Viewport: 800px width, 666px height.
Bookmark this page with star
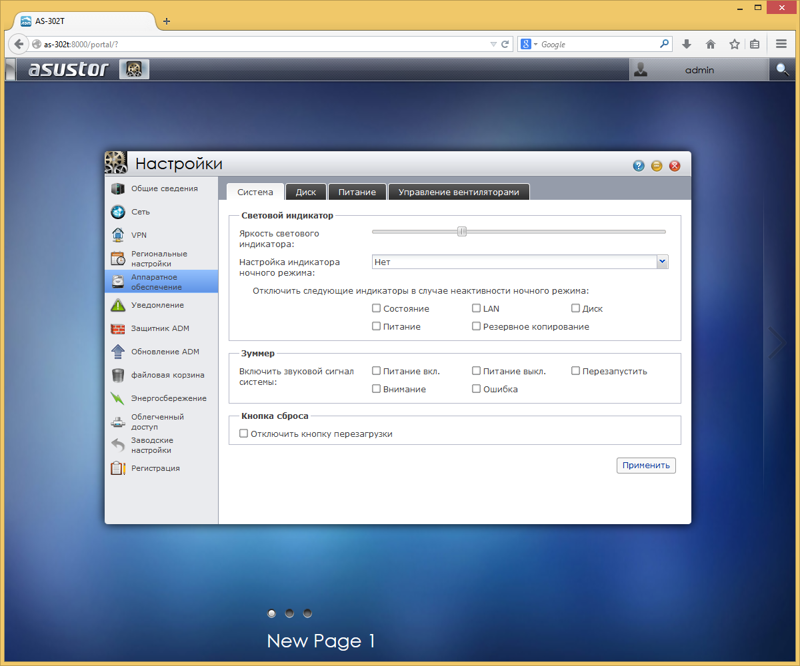point(734,44)
